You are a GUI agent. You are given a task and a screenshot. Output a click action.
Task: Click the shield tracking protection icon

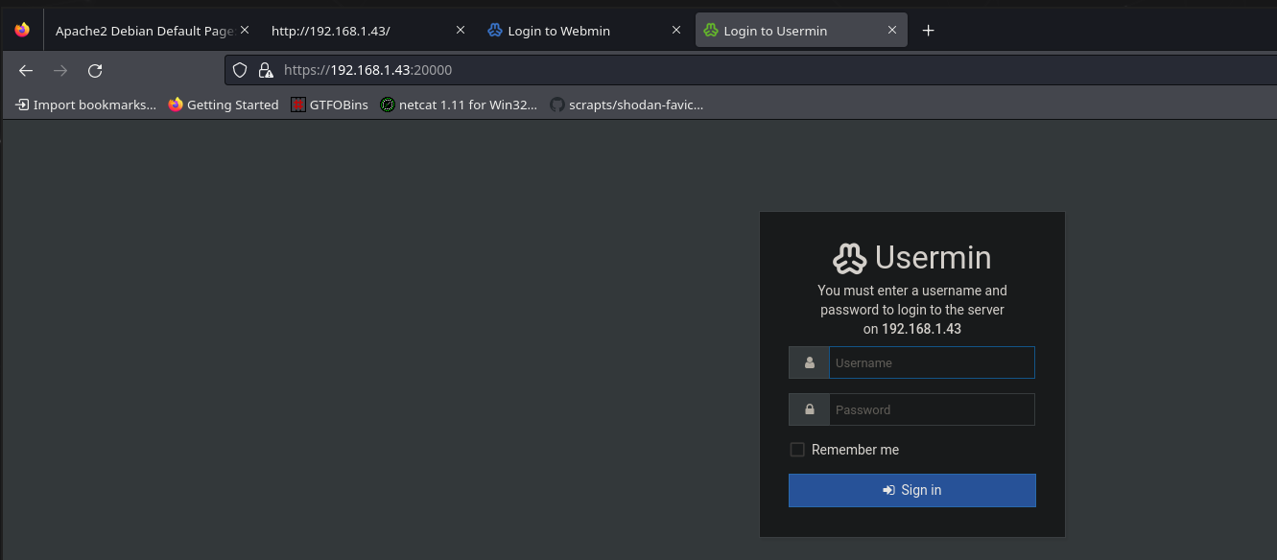(x=241, y=70)
